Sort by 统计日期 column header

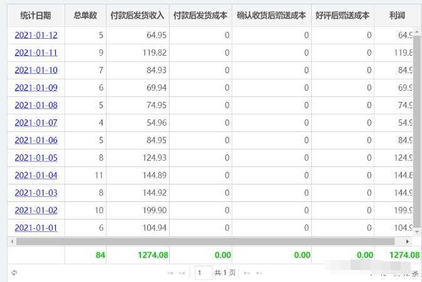tap(36, 14)
